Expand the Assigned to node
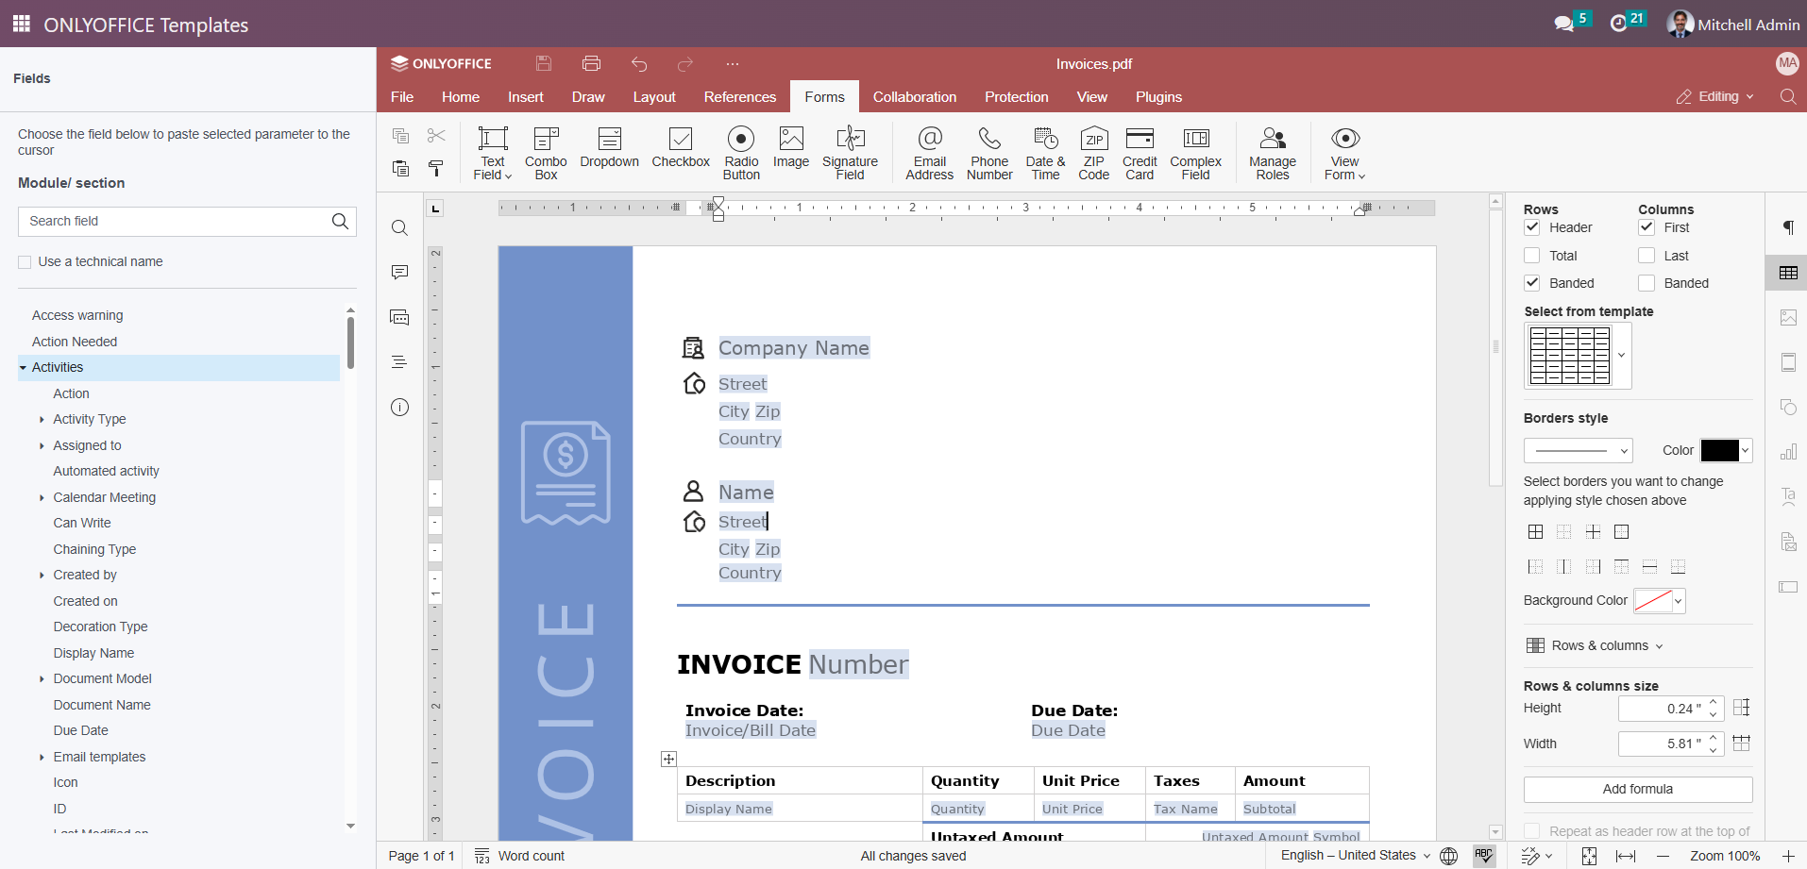The image size is (1807, 869). point(42,445)
